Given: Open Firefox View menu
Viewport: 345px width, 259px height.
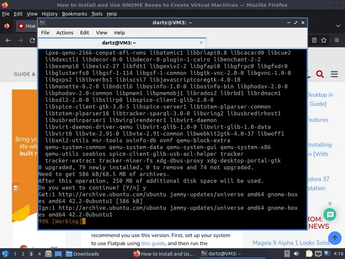Looking at the screenshot, I should coord(32,14).
